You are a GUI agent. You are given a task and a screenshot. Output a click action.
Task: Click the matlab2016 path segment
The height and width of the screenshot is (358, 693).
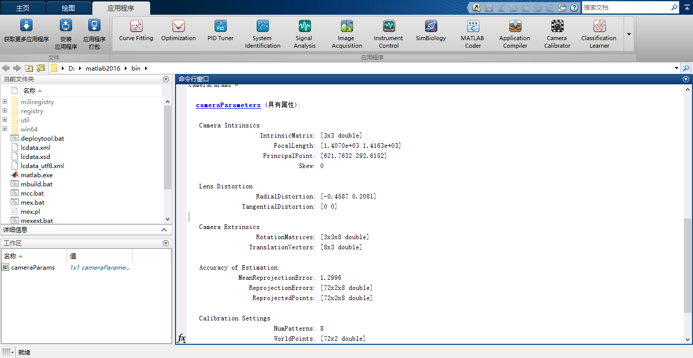point(103,68)
